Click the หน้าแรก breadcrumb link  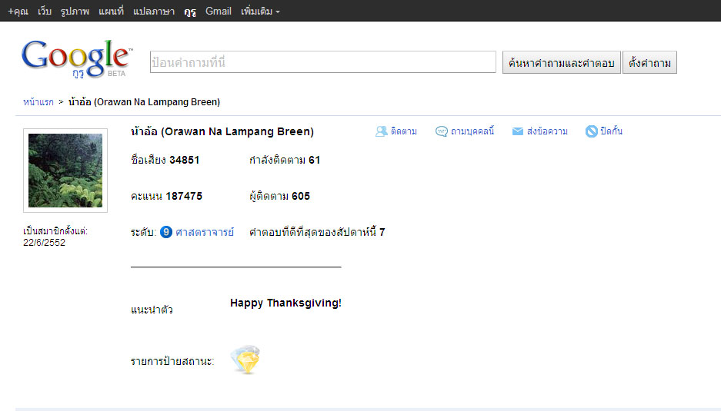point(38,102)
